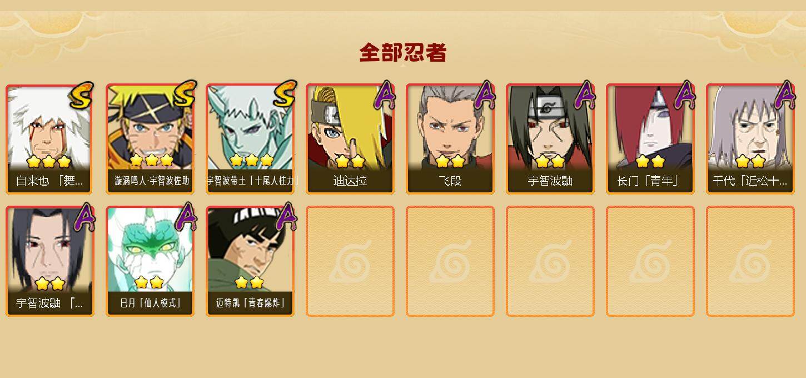Open the 漩涡鸣人·宇智波佐助 card

pyautogui.click(x=150, y=138)
